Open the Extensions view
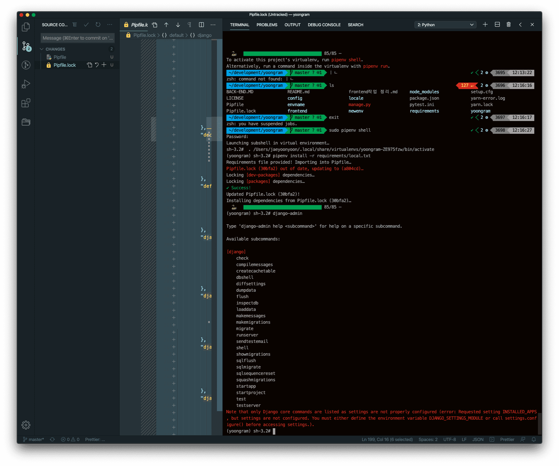This screenshot has width=559, height=466. (x=26, y=103)
